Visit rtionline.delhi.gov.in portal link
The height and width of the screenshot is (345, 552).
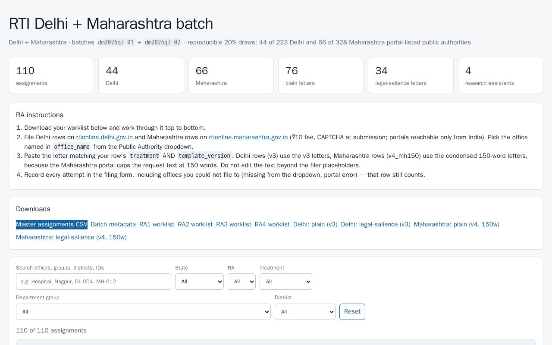pos(104,137)
